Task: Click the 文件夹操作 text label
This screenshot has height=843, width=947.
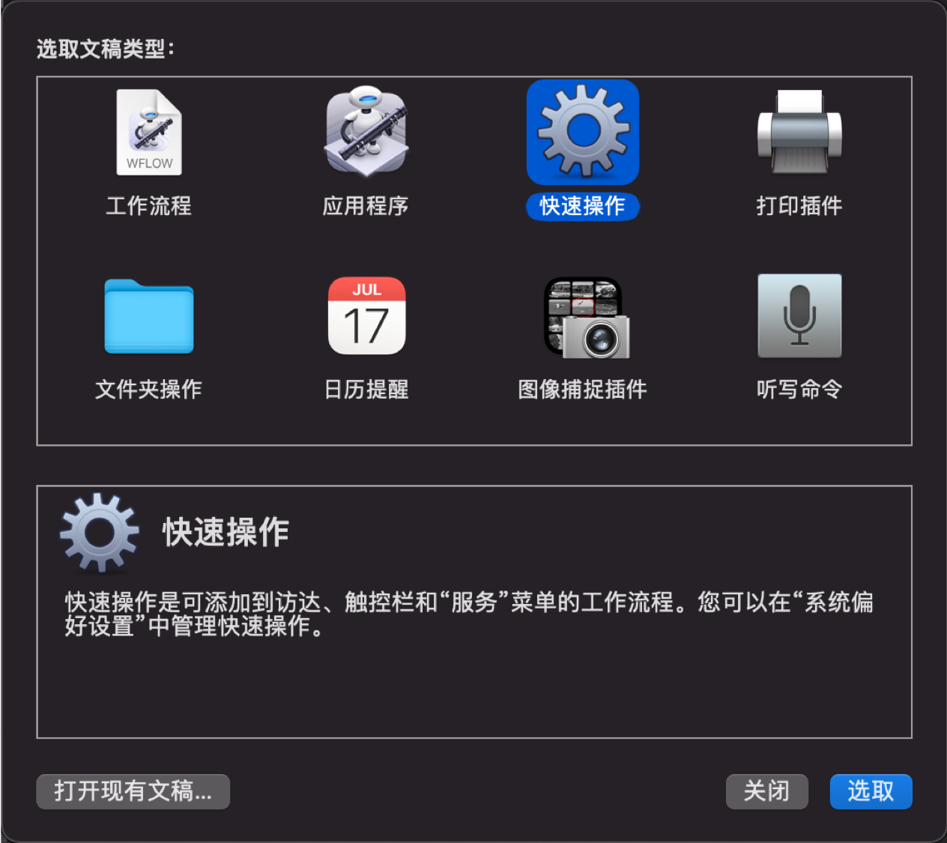Action: (x=148, y=389)
